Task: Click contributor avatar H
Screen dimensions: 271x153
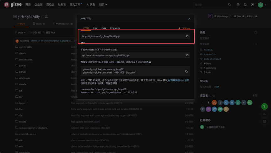Action: (232, 103)
